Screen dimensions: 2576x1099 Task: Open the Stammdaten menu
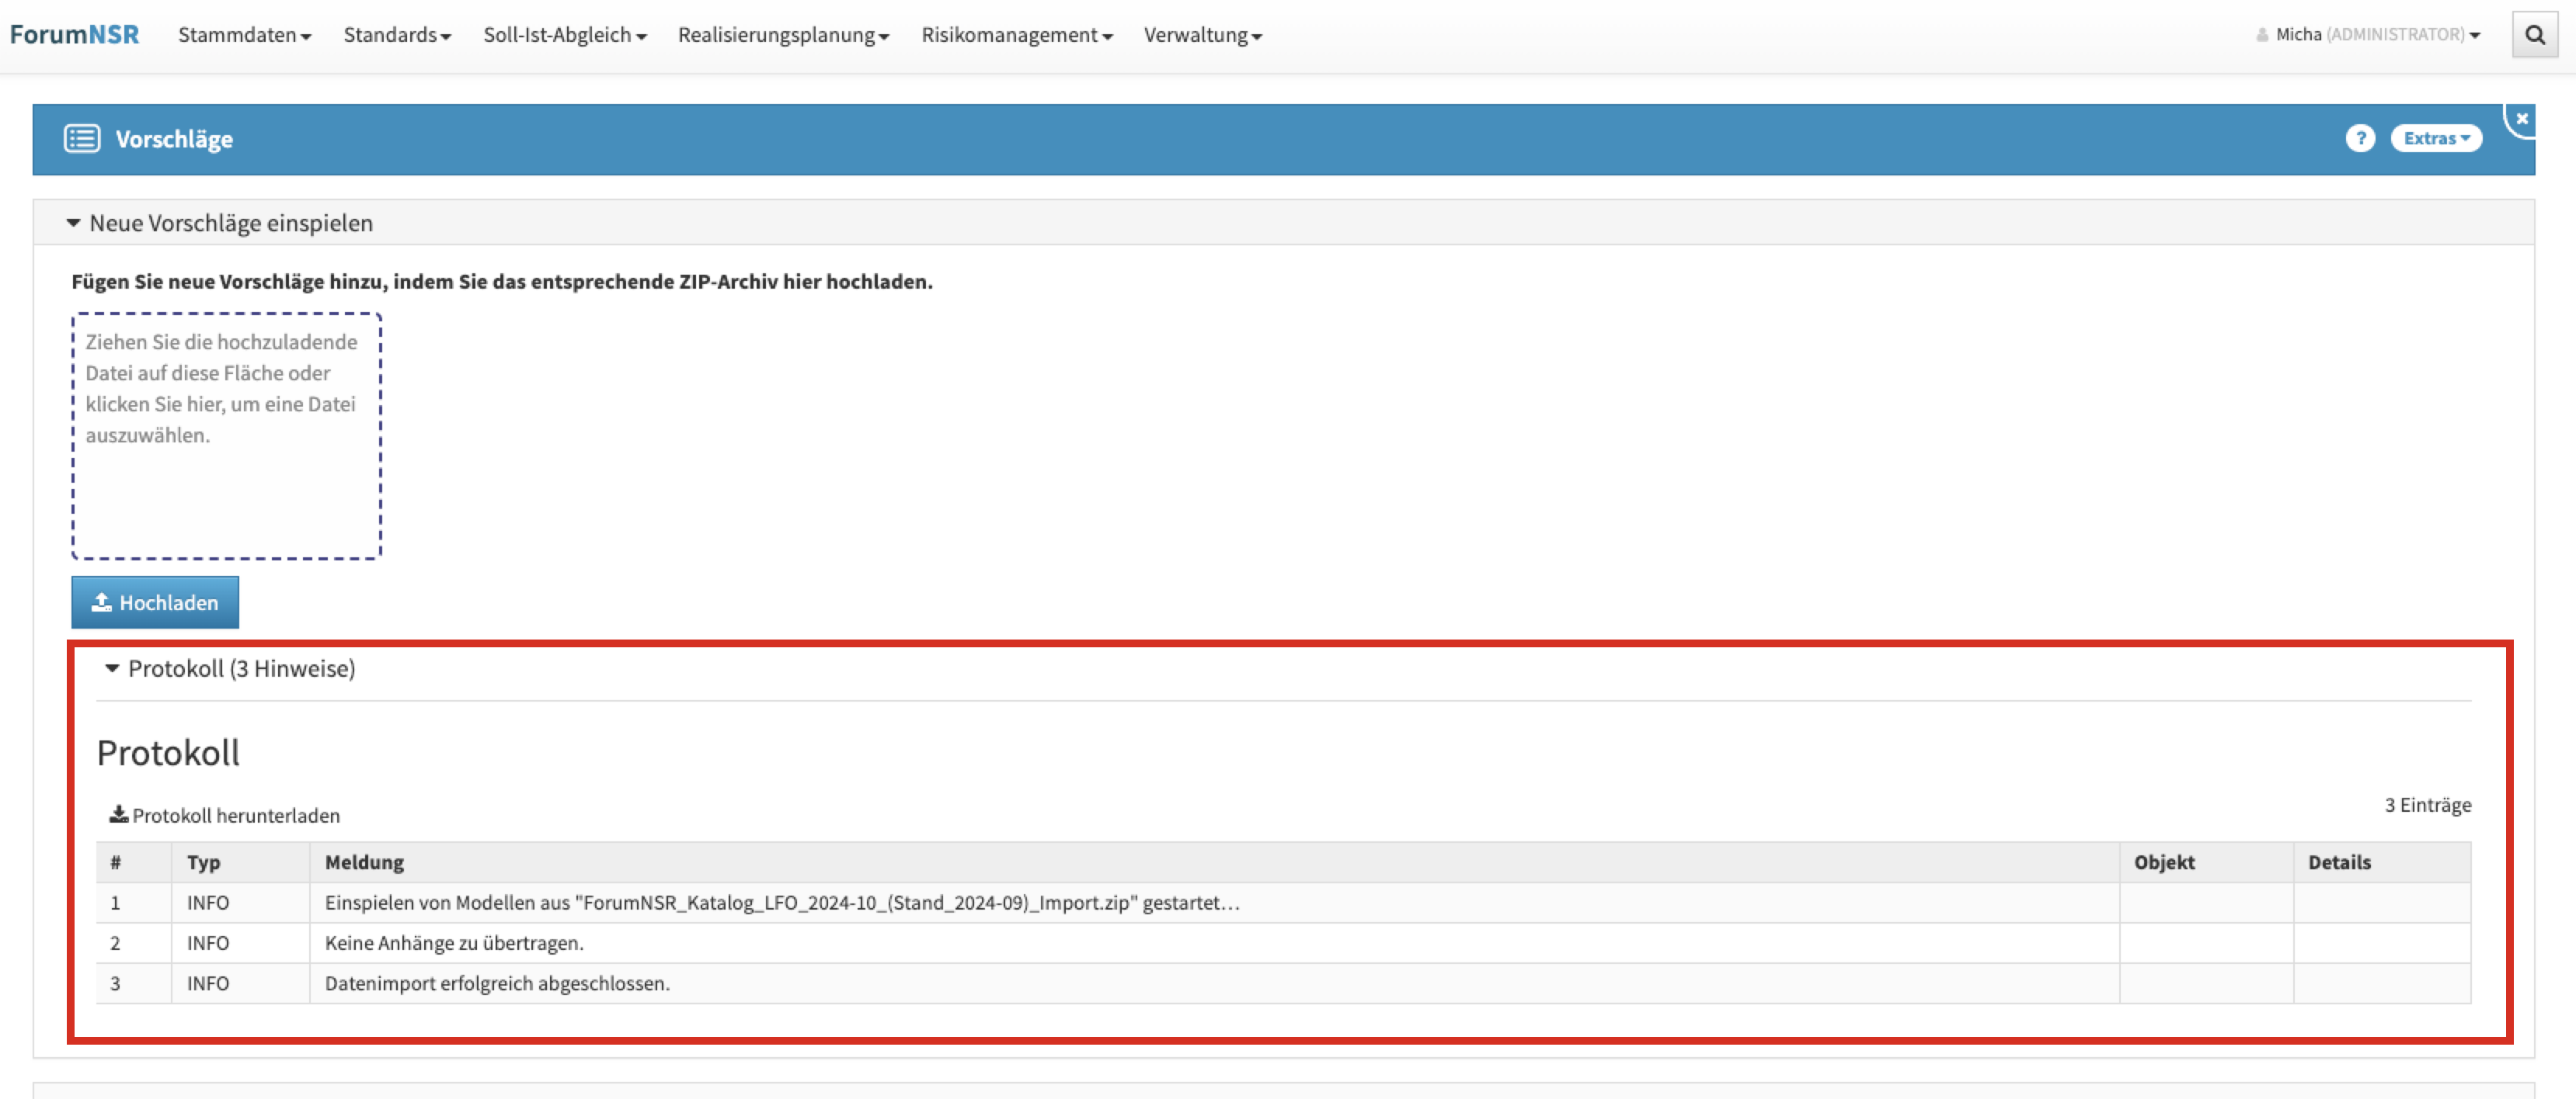point(244,35)
